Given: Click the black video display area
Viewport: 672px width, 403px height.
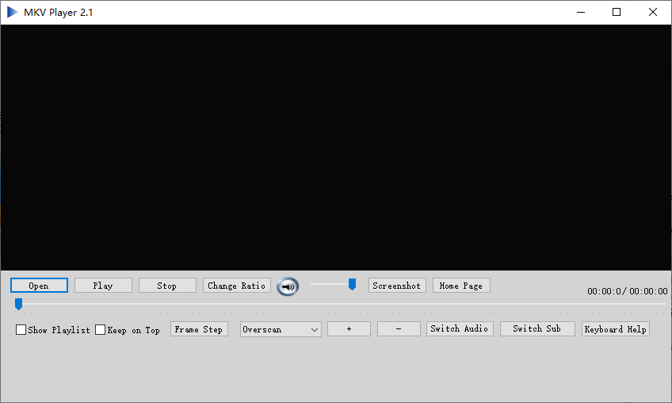Looking at the screenshot, I should 336,148.
